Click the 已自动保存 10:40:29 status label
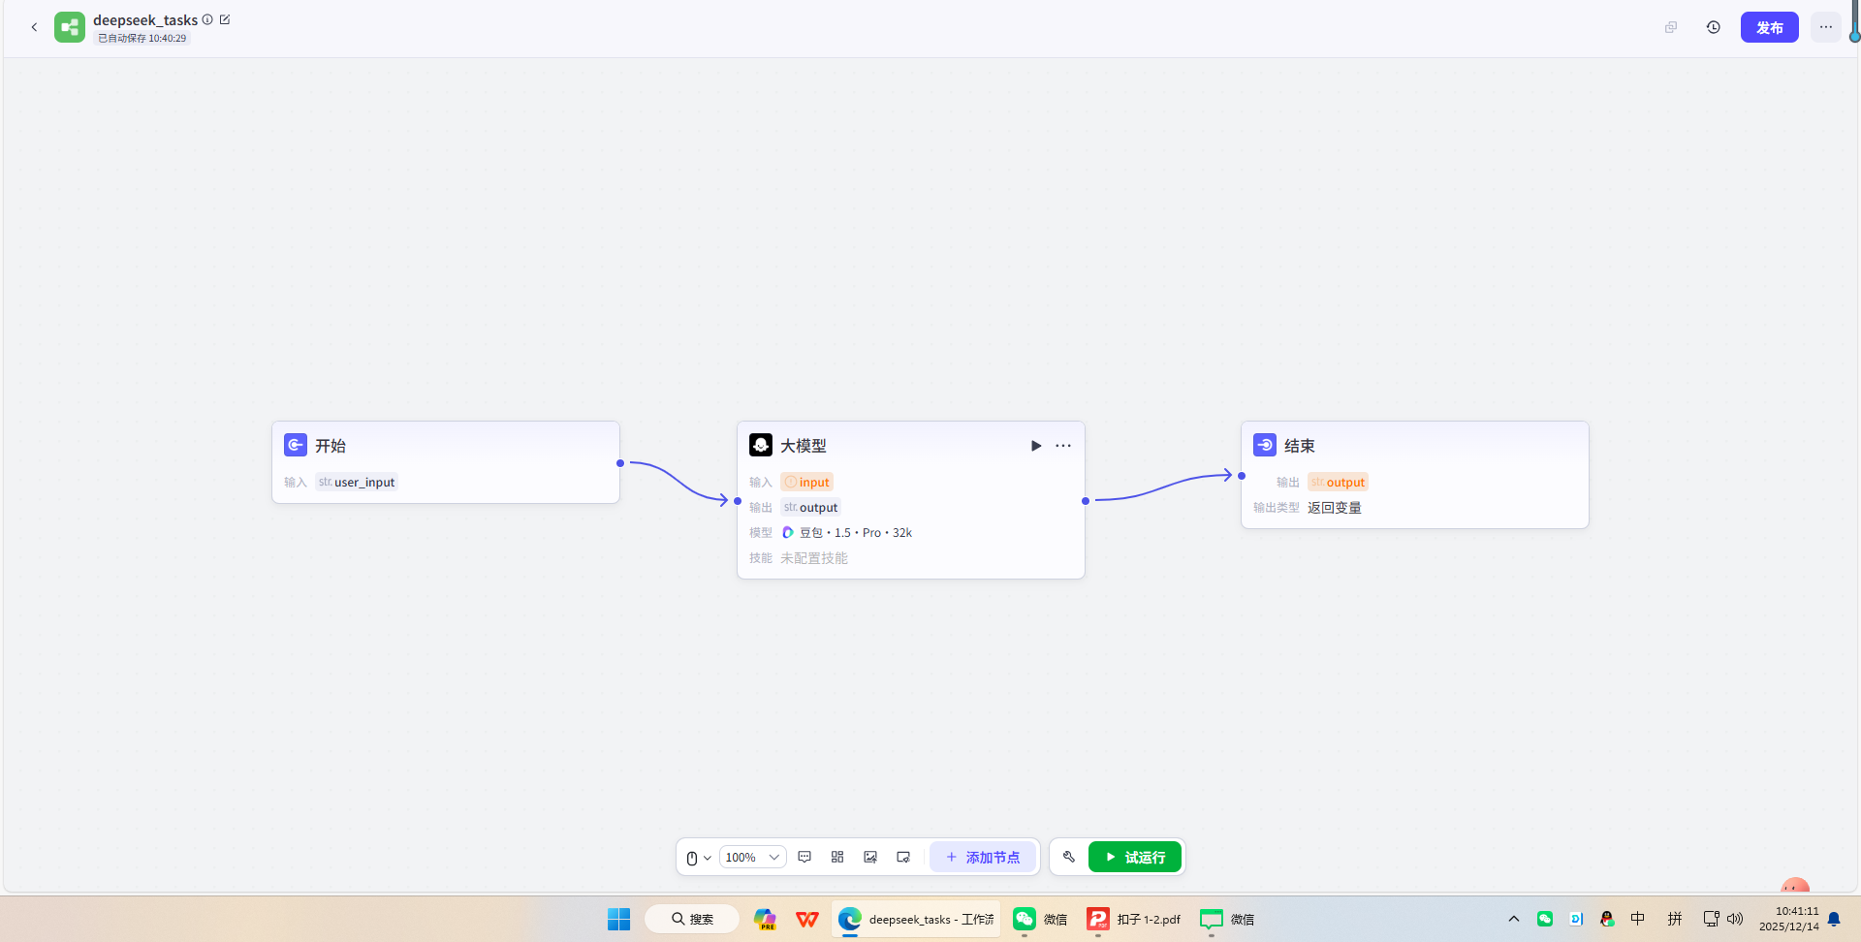The height and width of the screenshot is (942, 1861). 142,39
